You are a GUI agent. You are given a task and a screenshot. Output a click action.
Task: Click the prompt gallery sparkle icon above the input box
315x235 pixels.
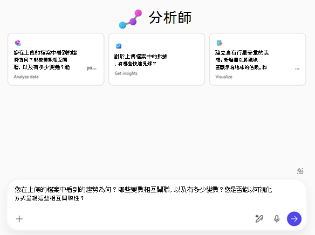[300, 171]
